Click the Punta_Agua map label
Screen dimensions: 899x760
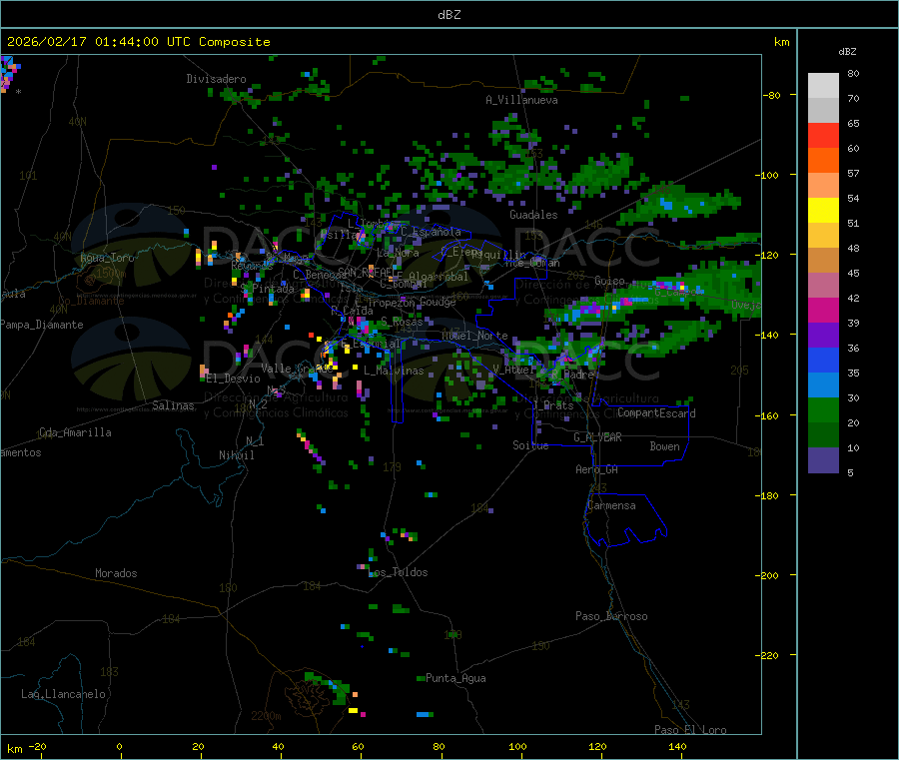(x=455, y=678)
